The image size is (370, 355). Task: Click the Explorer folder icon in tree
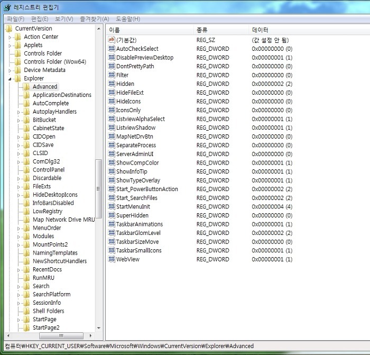point(17,78)
